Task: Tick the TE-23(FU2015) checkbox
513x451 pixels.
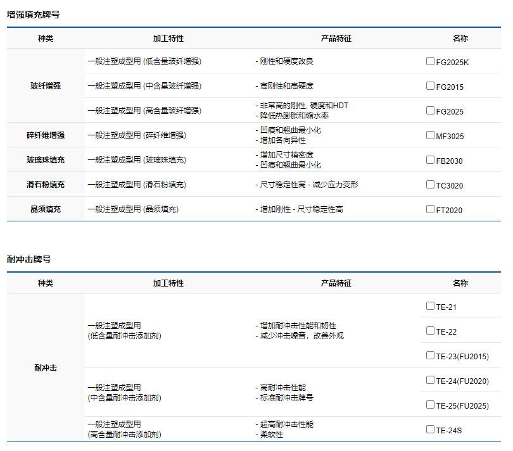Action: tap(431, 355)
